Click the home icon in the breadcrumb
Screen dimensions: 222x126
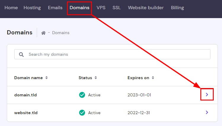coord(43,33)
